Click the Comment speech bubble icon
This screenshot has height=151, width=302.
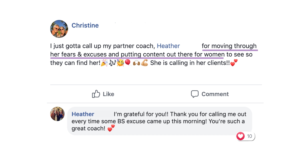click(x=195, y=94)
